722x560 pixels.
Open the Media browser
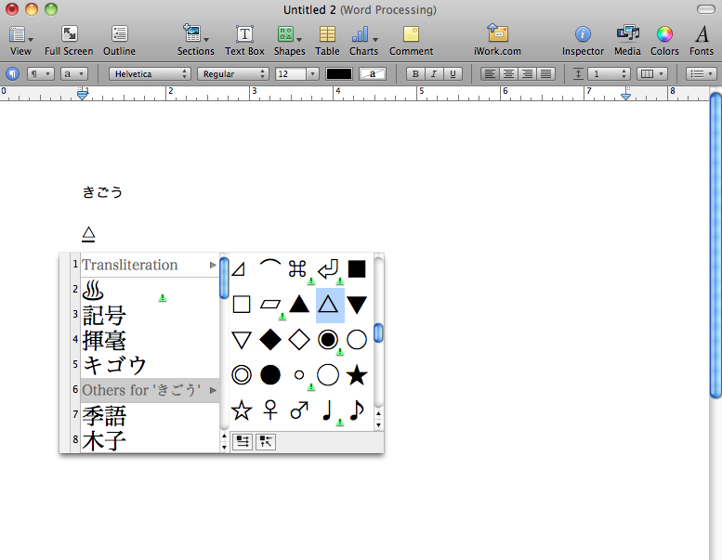pos(627,39)
